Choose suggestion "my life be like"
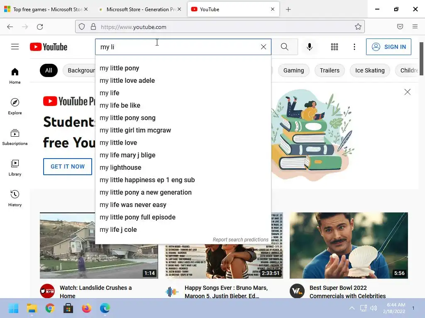Screen dimensions: 425x318 183,106
